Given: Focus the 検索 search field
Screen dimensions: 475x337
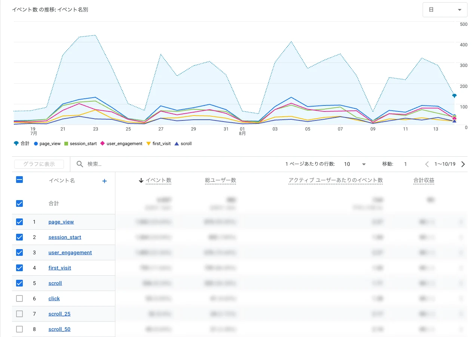Looking at the screenshot, I should pos(180,164).
